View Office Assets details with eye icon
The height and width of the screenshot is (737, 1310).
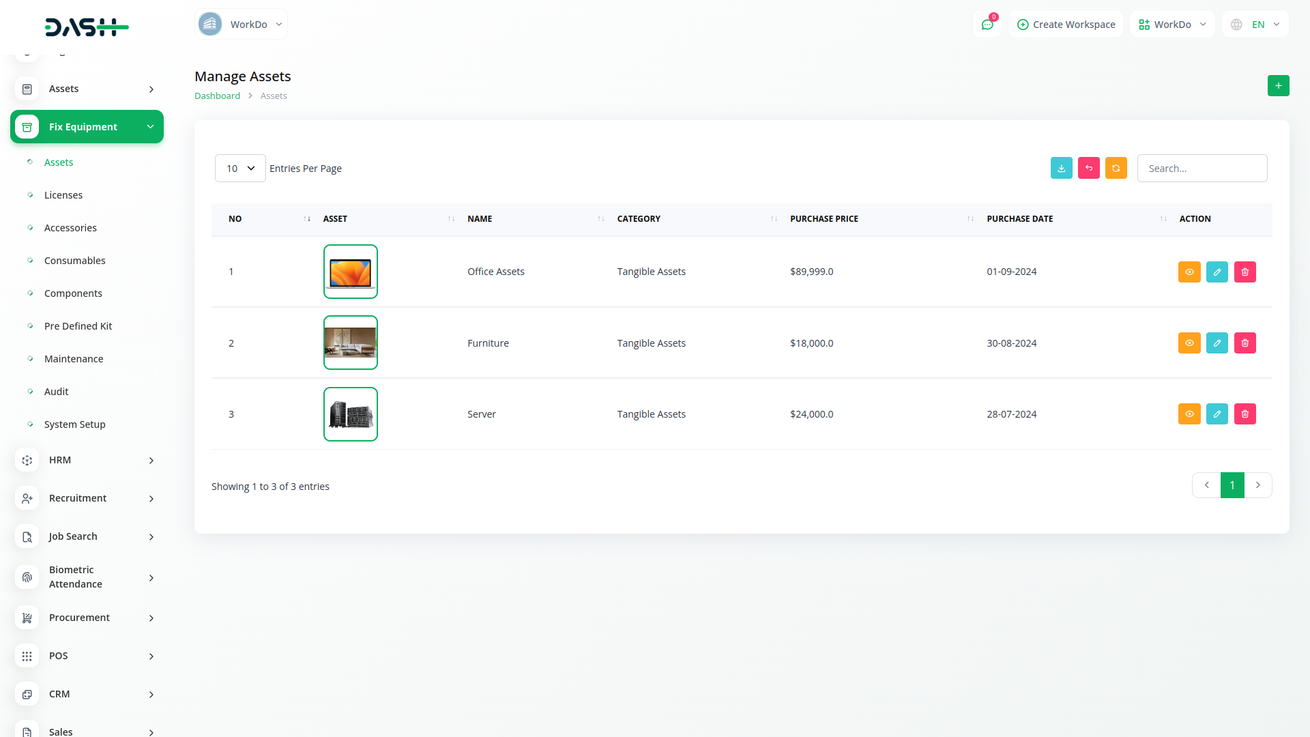(x=1189, y=272)
